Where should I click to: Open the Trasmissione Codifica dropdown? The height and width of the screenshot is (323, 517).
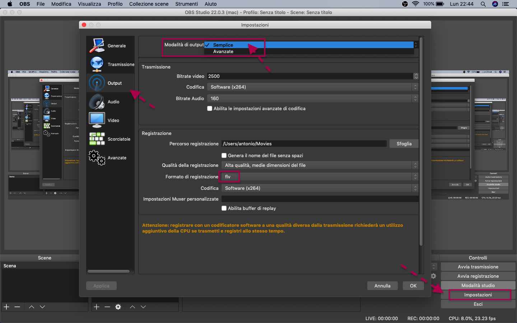[x=313, y=87]
